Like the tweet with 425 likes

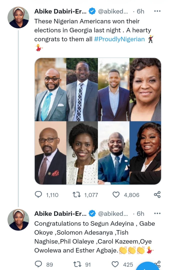115,264
